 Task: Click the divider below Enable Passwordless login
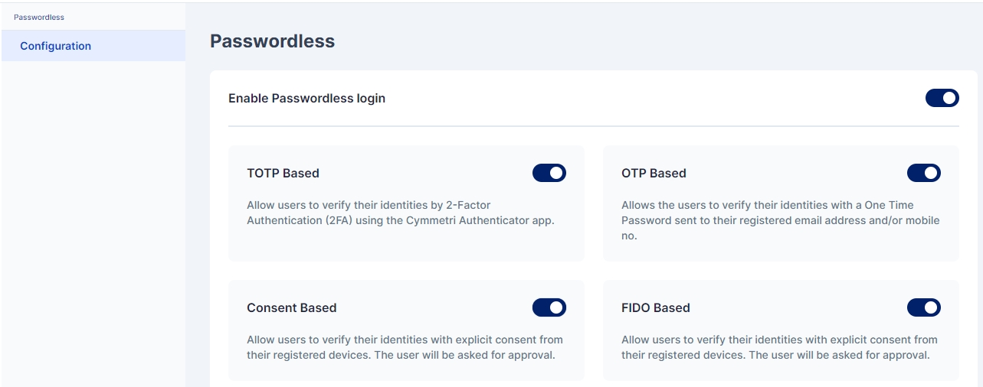593,126
